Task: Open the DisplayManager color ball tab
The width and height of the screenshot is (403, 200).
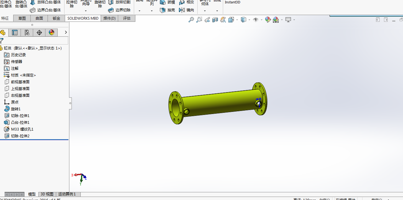Action: (51, 32)
